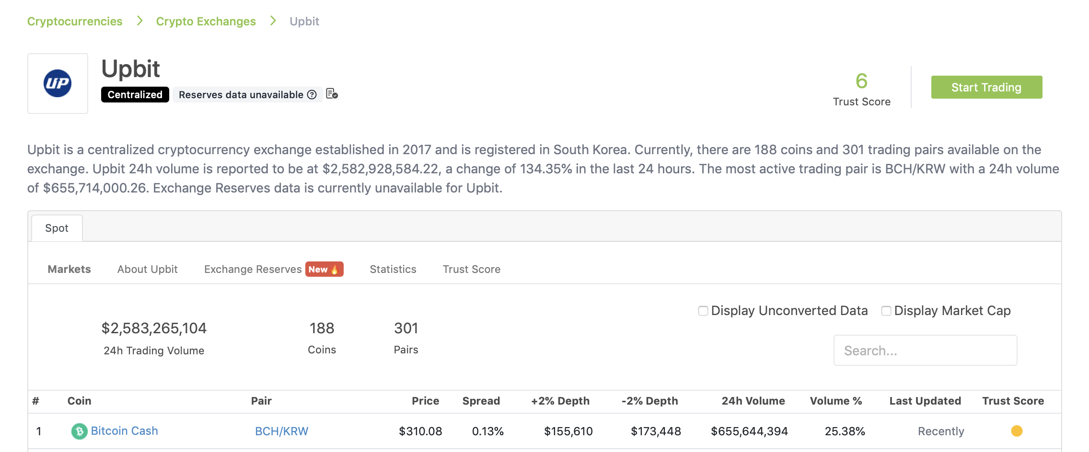Click the Upbit exchange logo
Image resolution: width=1089 pixels, height=452 pixels.
58,83
